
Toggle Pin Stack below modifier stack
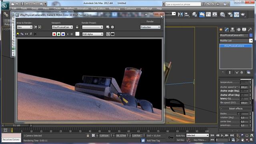click(x=223, y=72)
